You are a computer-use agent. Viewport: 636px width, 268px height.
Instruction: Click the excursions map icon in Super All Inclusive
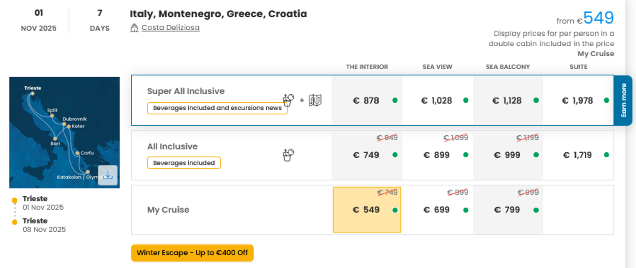coord(315,100)
